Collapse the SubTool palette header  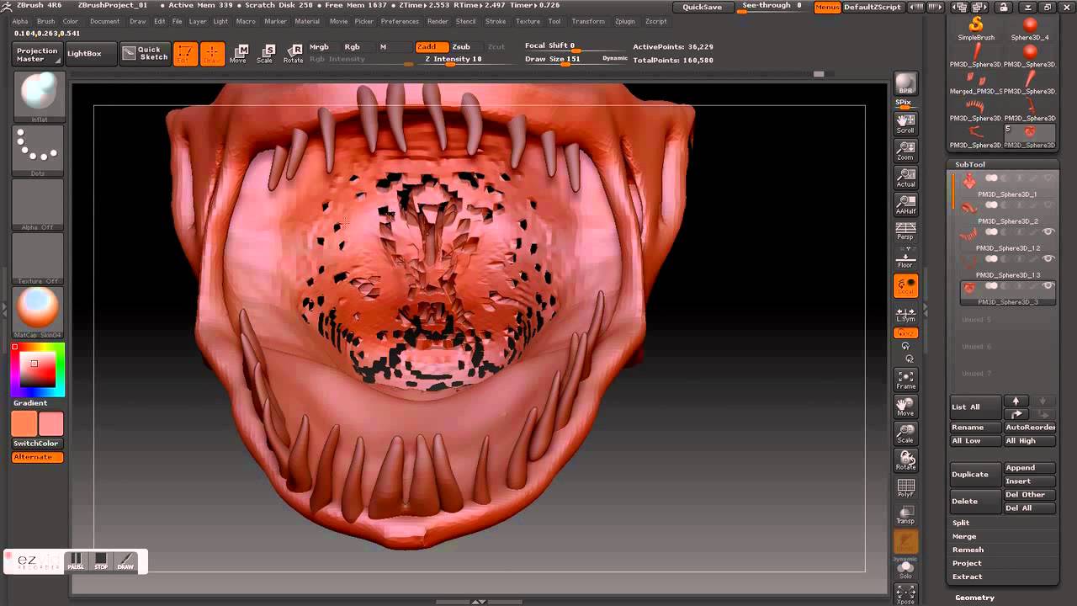pyautogui.click(x=970, y=164)
